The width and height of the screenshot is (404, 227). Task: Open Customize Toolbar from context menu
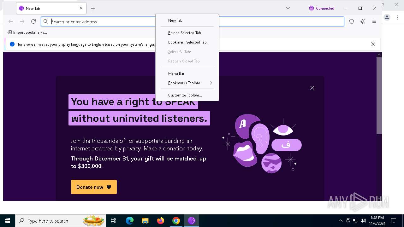(187, 95)
